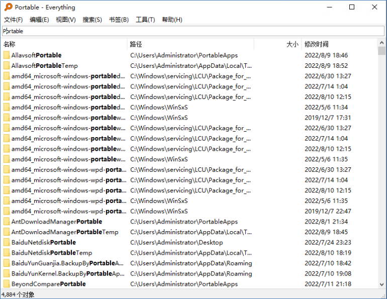Click the scrollbar up arrow

coord(382,43)
